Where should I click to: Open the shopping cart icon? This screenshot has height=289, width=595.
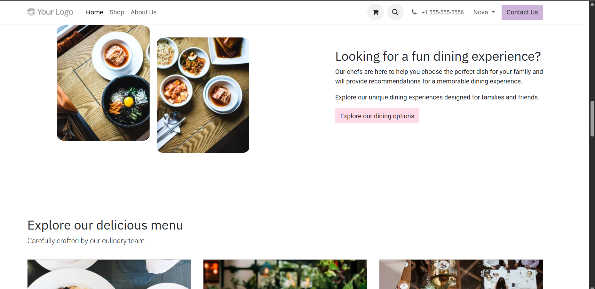(376, 12)
